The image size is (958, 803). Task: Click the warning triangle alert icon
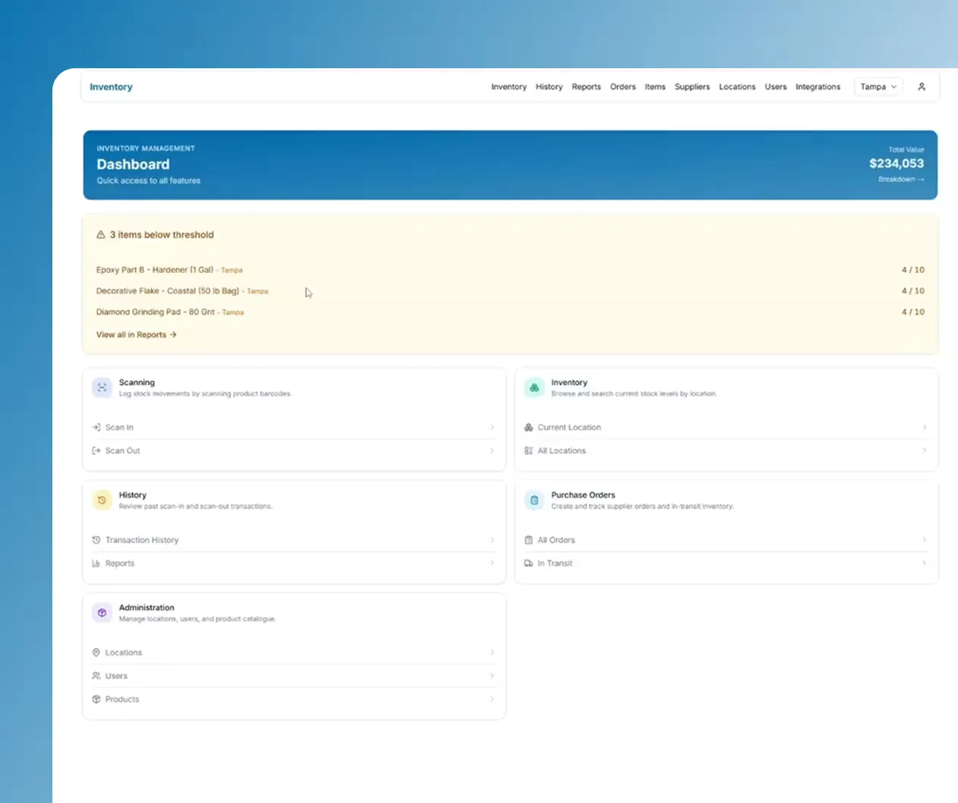[x=101, y=235]
